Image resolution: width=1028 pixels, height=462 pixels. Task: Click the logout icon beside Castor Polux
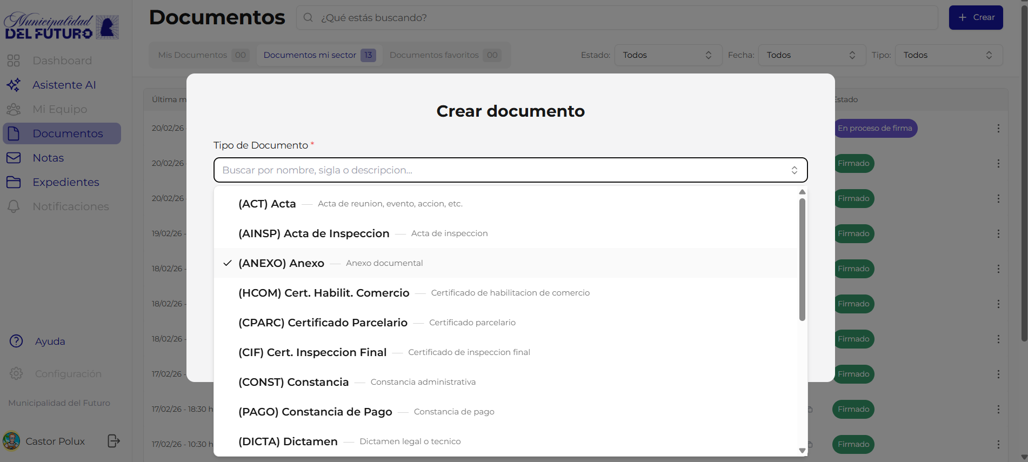114,441
